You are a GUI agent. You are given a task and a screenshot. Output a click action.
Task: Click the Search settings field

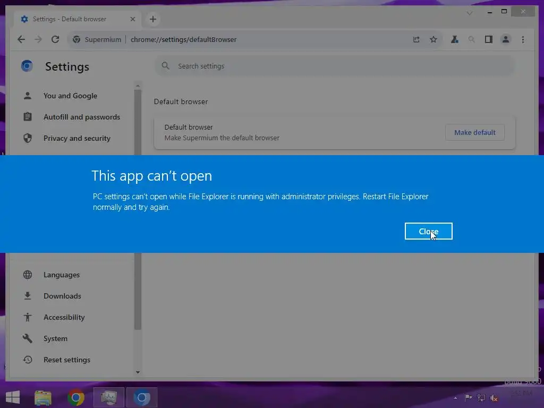tap(335, 66)
